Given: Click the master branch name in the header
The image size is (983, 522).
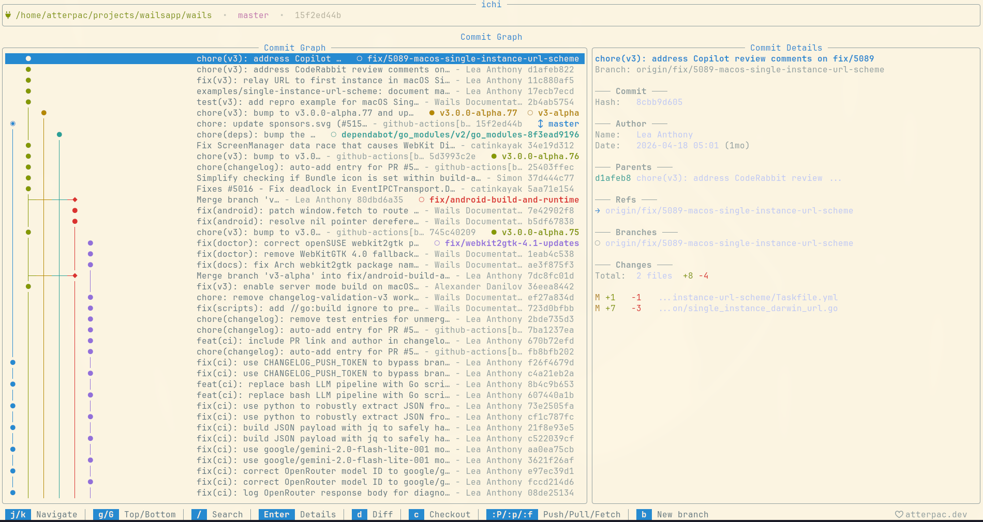Looking at the screenshot, I should 254,15.
